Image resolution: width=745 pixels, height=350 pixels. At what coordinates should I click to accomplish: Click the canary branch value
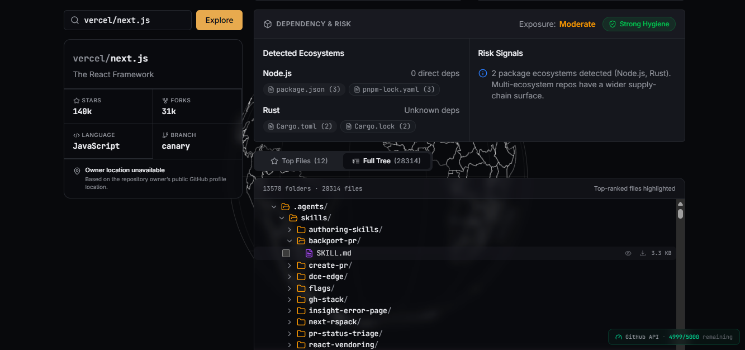tap(176, 146)
